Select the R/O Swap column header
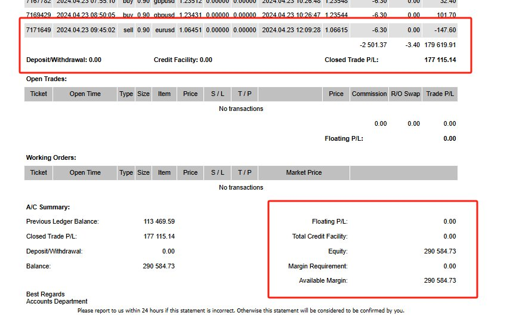516x334 pixels. [405, 94]
